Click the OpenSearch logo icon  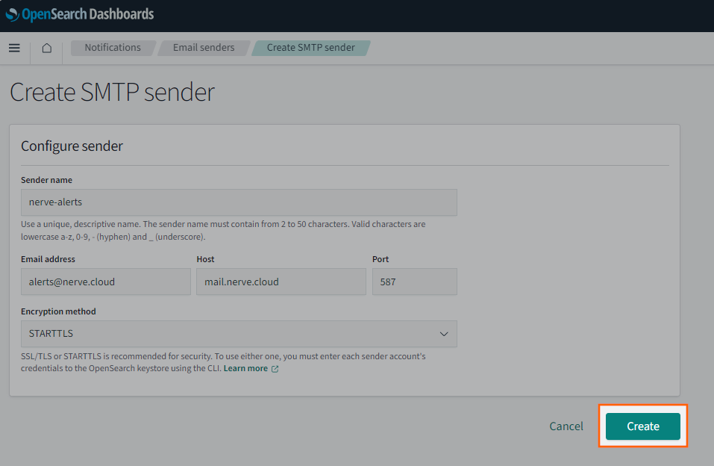(13, 14)
